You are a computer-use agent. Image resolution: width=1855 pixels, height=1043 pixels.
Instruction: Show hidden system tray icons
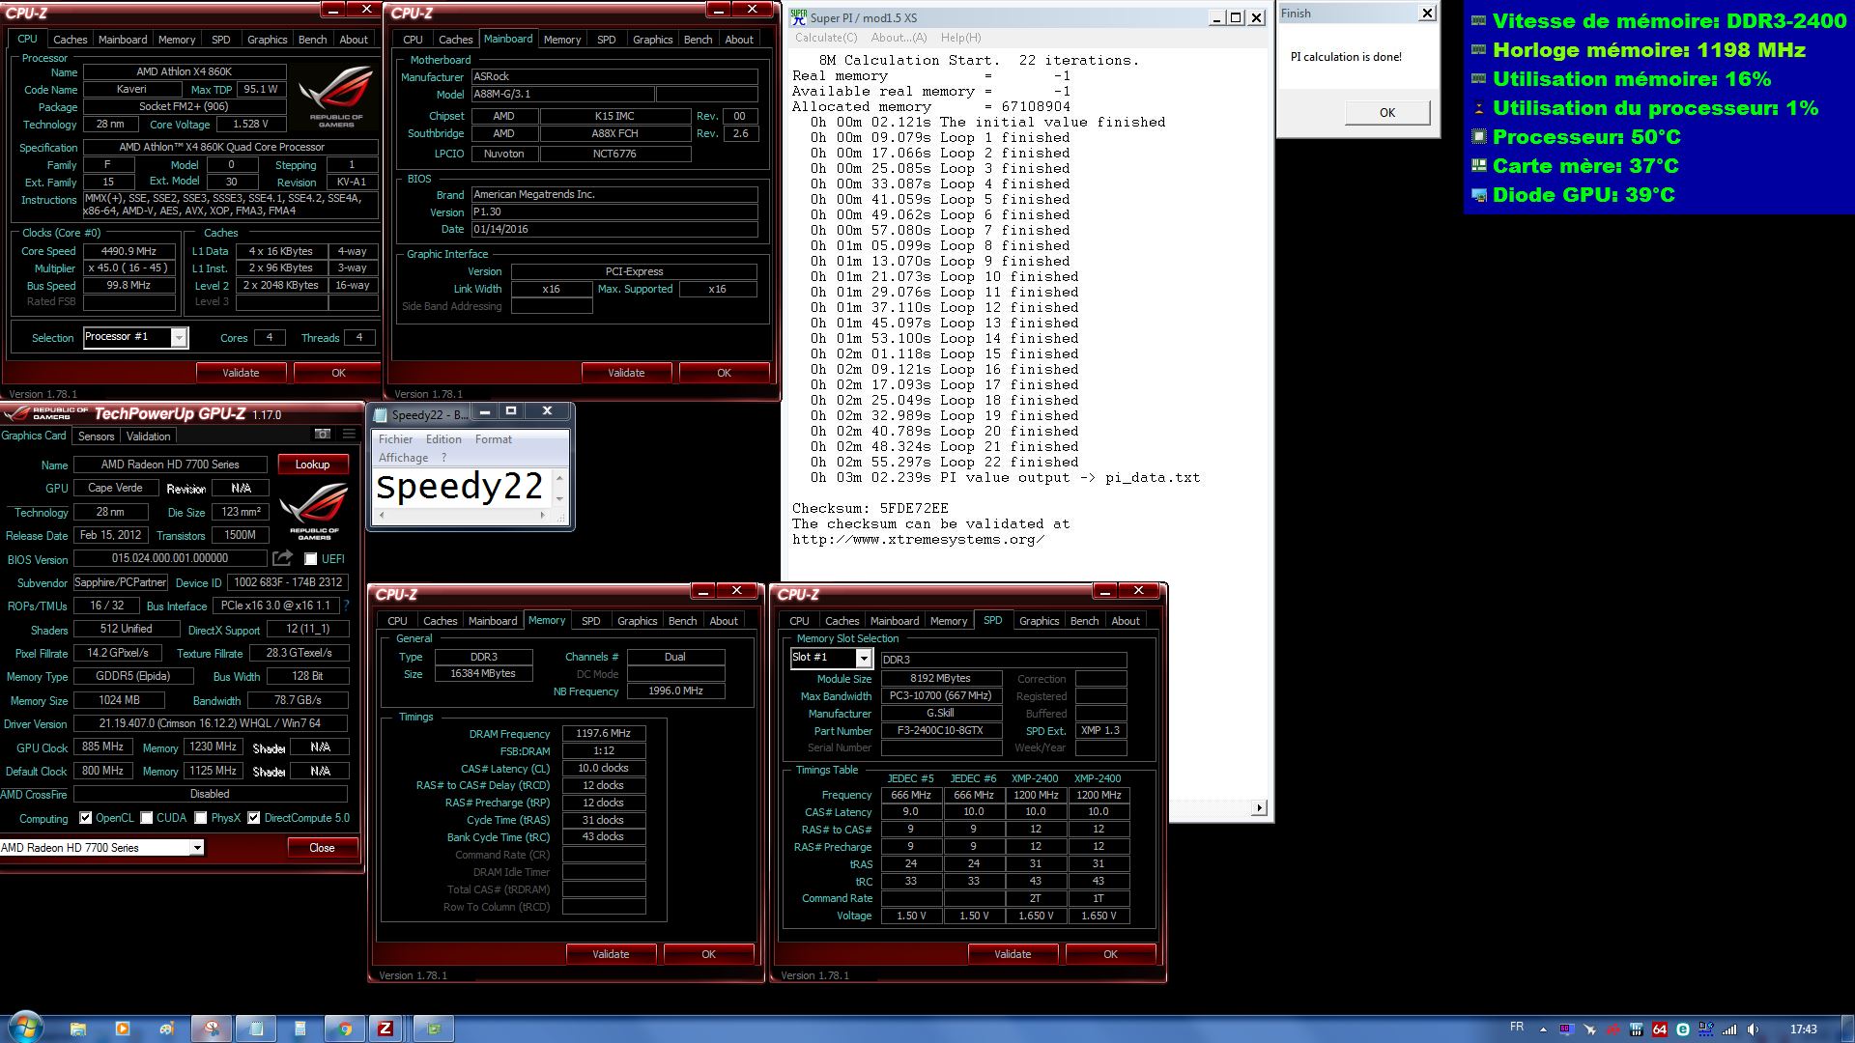click(x=1543, y=1029)
